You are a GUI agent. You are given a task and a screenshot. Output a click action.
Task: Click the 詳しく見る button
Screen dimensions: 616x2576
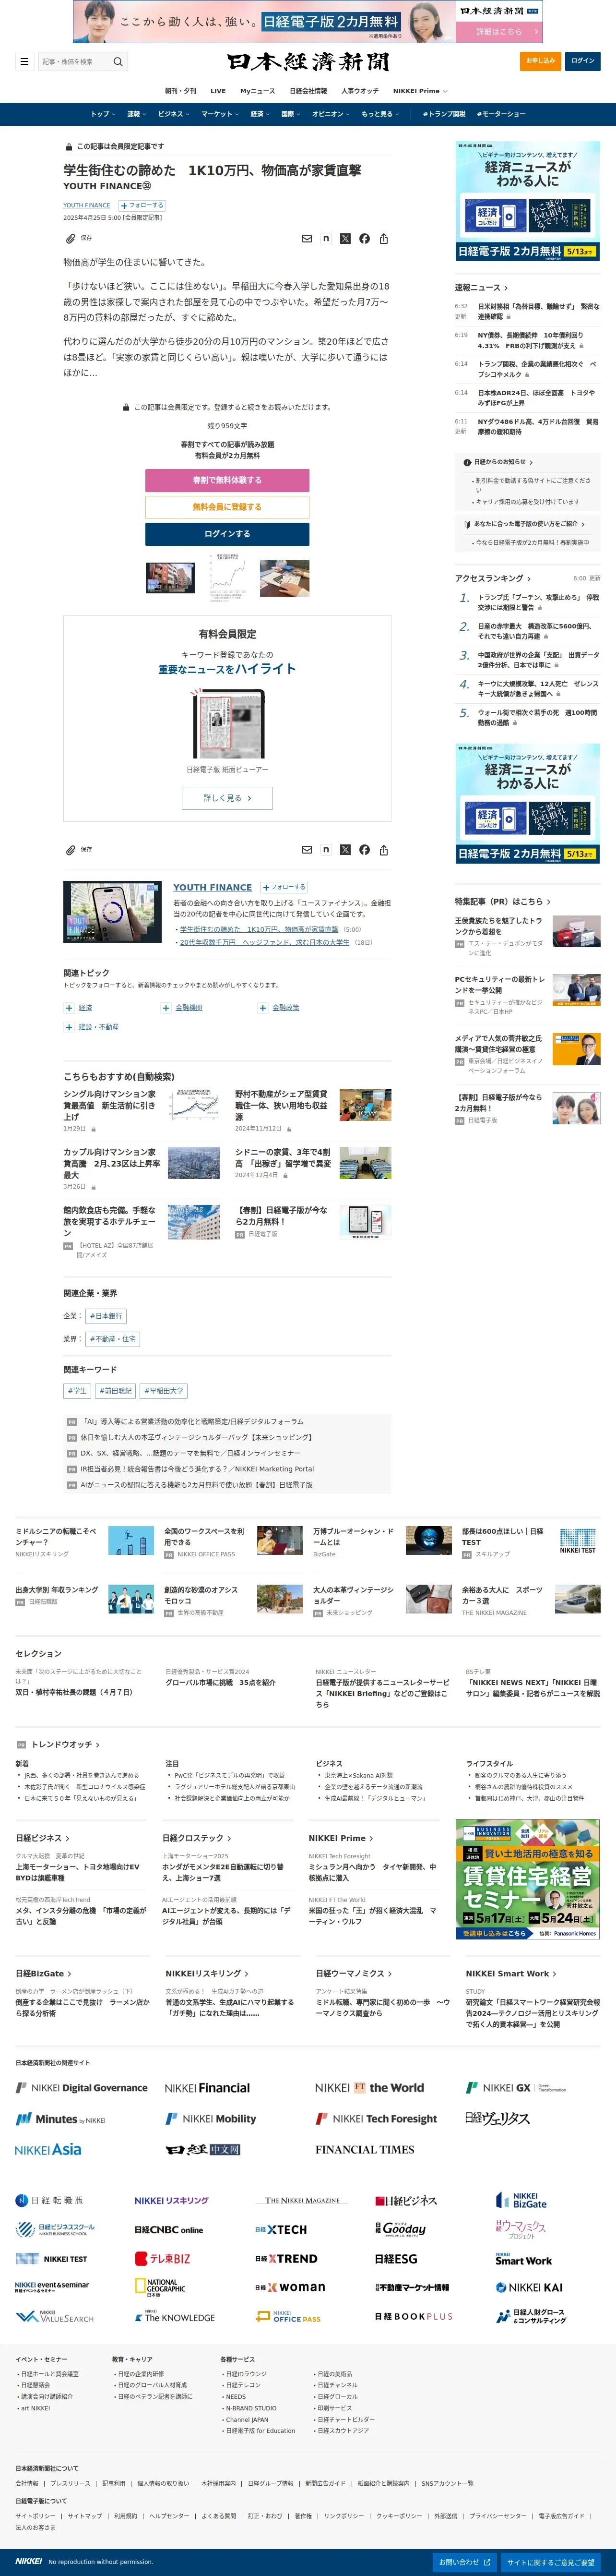pyautogui.click(x=227, y=798)
